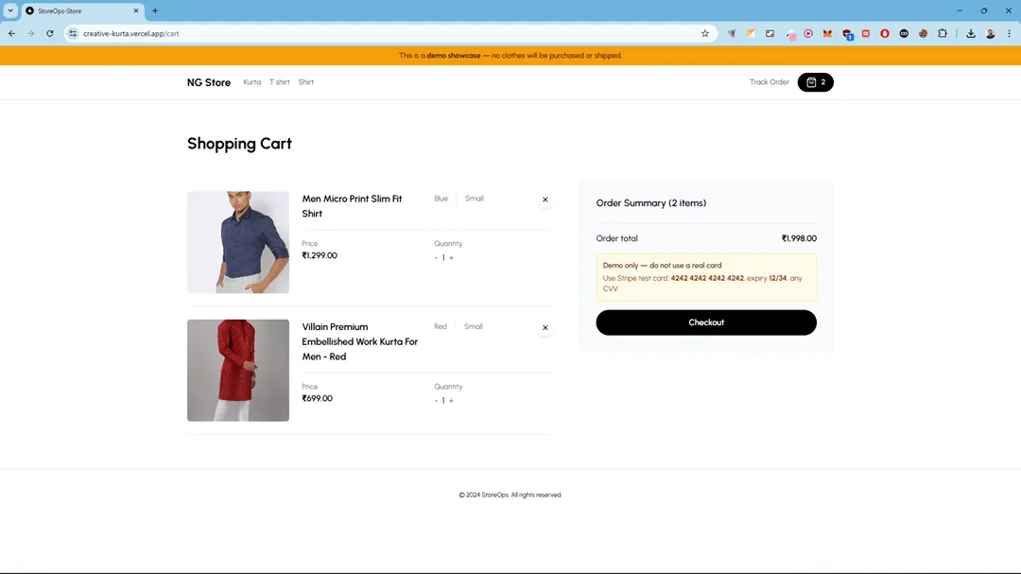Increase quantity of the Villain Premium Kurta

(451, 401)
